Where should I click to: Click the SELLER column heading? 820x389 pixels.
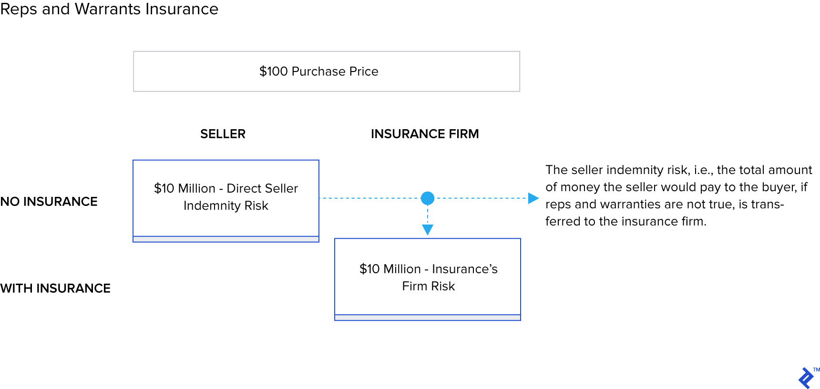click(x=223, y=134)
